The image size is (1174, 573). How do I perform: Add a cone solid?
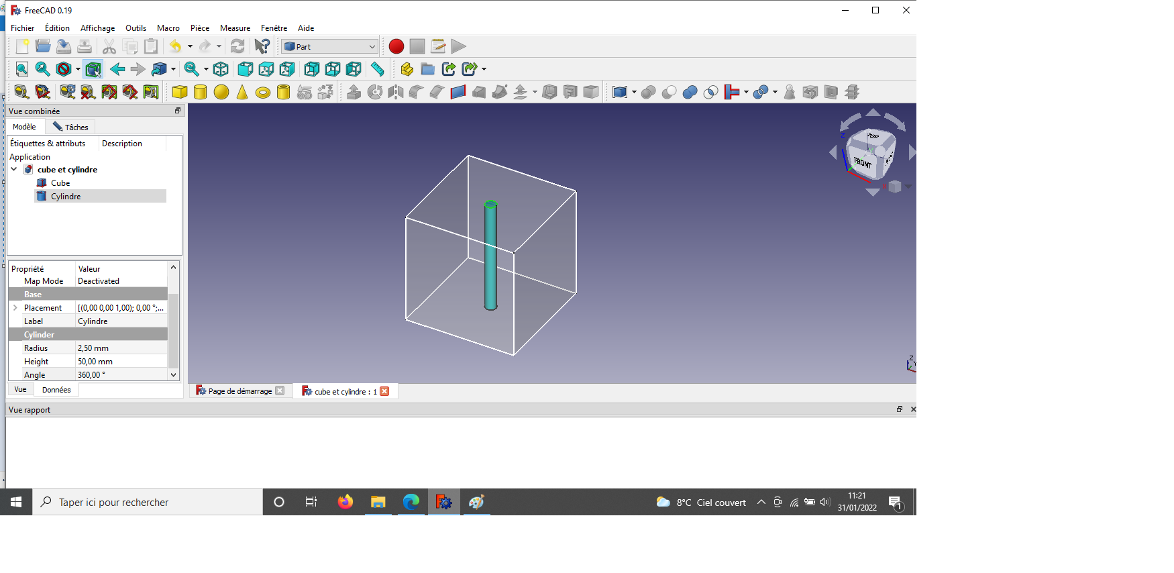click(242, 92)
